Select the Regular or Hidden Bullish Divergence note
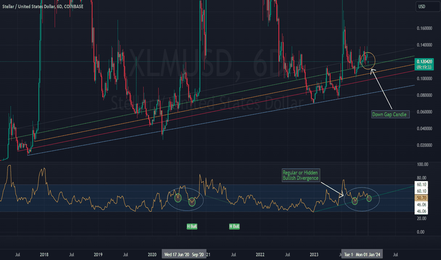441x260 pixels. click(300, 175)
